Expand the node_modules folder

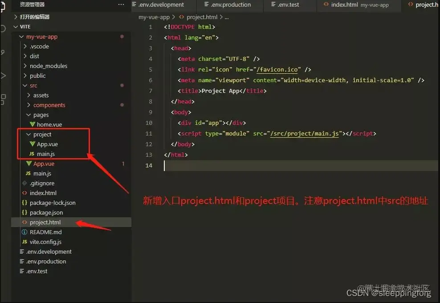click(x=25, y=66)
